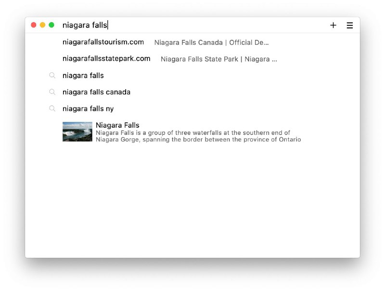Open the niagarafallstourism.com suggestion

[x=103, y=42]
